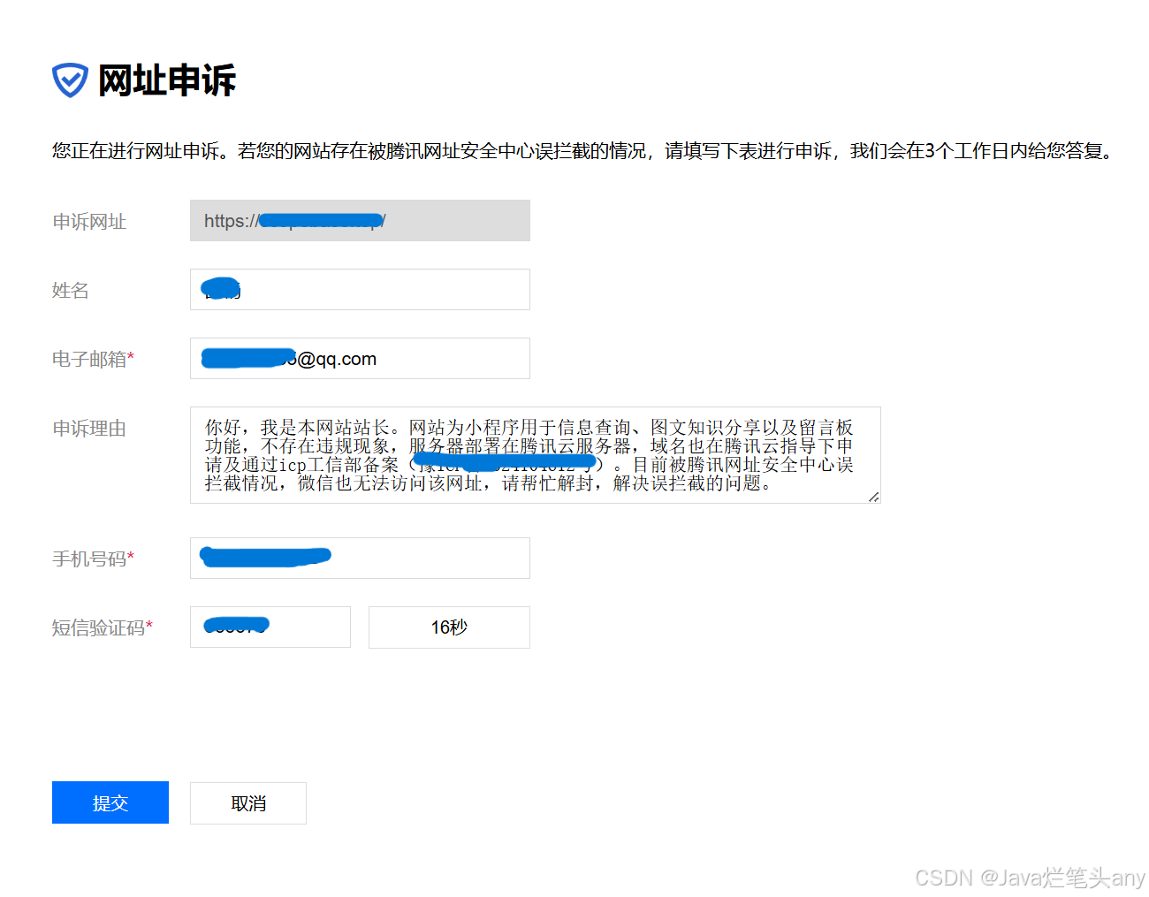Click the 网址申诉 page title

coord(166,80)
